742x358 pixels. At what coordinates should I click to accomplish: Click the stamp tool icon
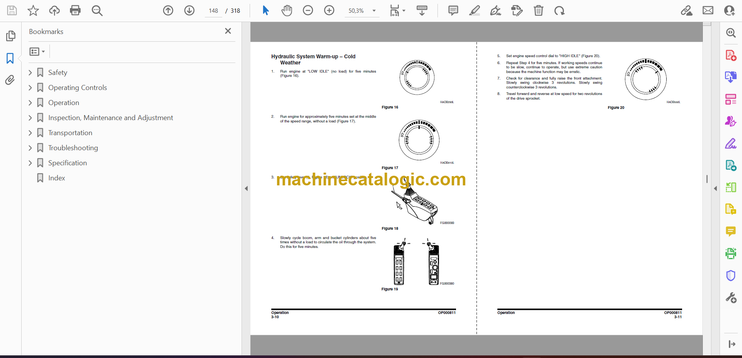coord(517,10)
